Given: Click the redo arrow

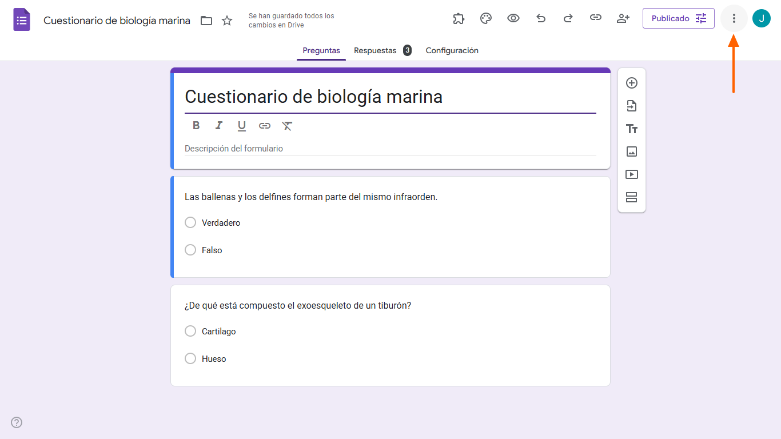Looking at the screenshot, I should [568, 18].
